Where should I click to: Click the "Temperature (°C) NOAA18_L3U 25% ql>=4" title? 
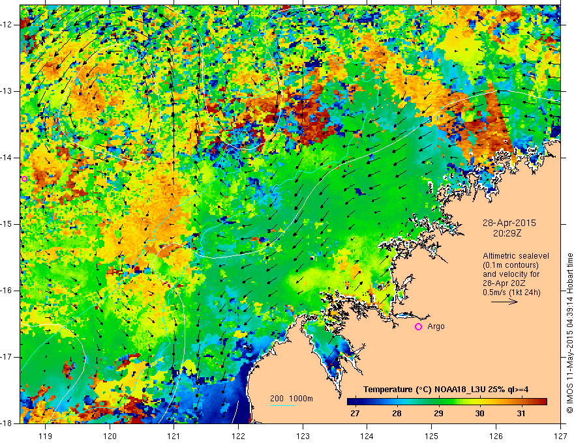click(x=446, y=390)
